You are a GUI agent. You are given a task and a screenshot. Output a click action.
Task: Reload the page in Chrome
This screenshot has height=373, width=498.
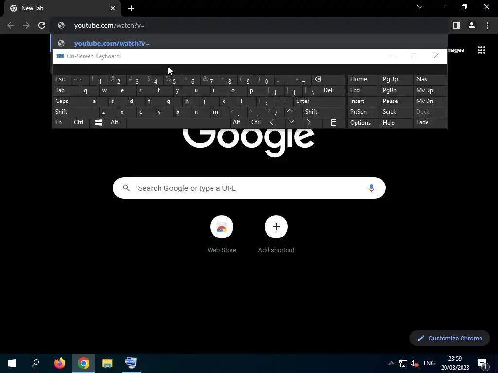click(x=42, y=25)
